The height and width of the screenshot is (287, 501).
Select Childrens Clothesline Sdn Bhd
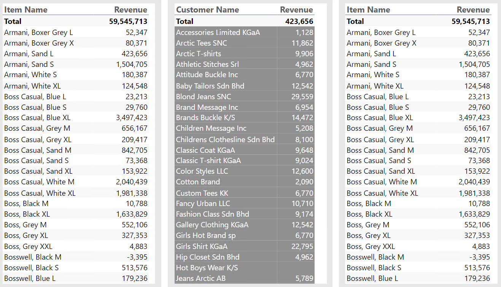click(225, 140)
